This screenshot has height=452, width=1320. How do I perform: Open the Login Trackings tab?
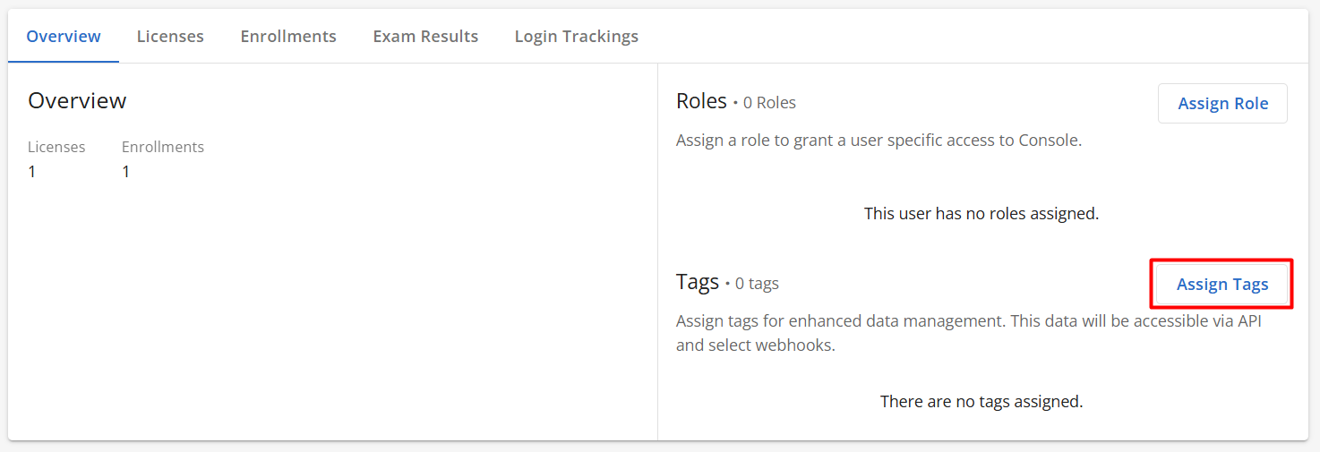577,37
